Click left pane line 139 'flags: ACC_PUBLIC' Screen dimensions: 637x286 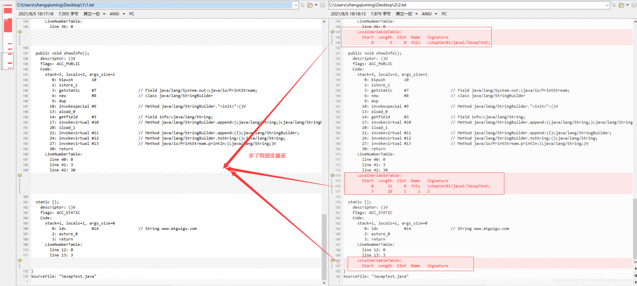60,64
